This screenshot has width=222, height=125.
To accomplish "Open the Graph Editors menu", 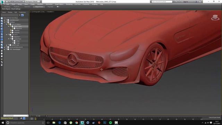I will coord(59,5).
